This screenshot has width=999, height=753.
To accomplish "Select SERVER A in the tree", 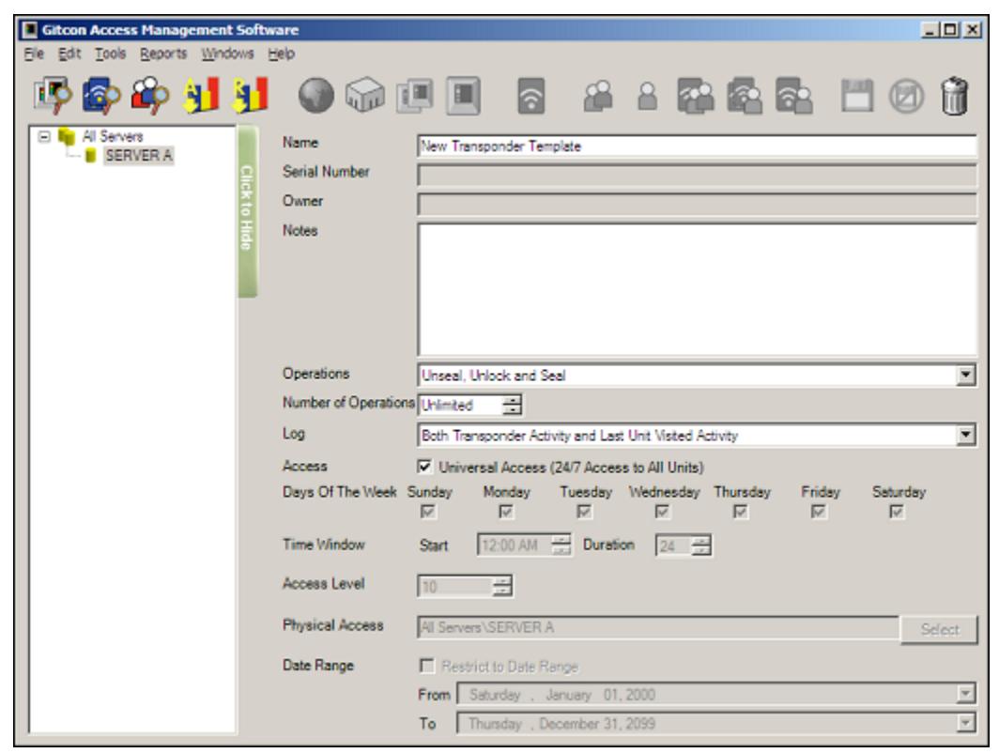I will tap(138, 156).
